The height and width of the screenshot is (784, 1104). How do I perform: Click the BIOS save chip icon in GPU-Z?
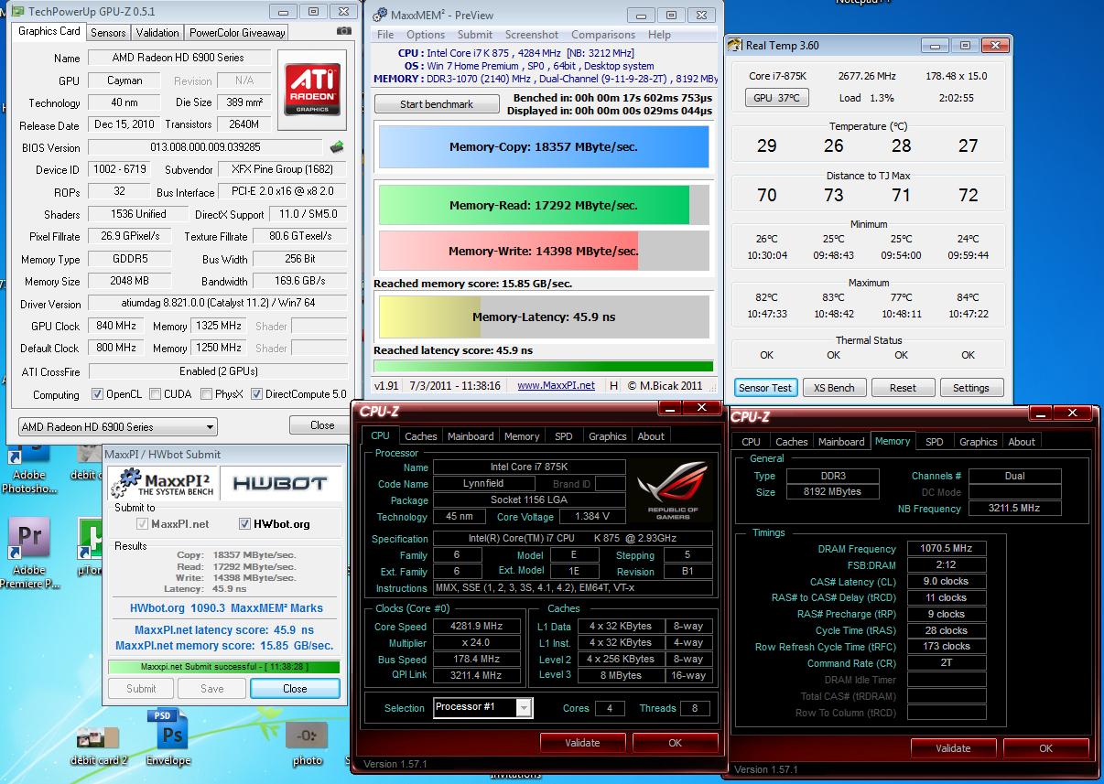click(x=337, y=146)
